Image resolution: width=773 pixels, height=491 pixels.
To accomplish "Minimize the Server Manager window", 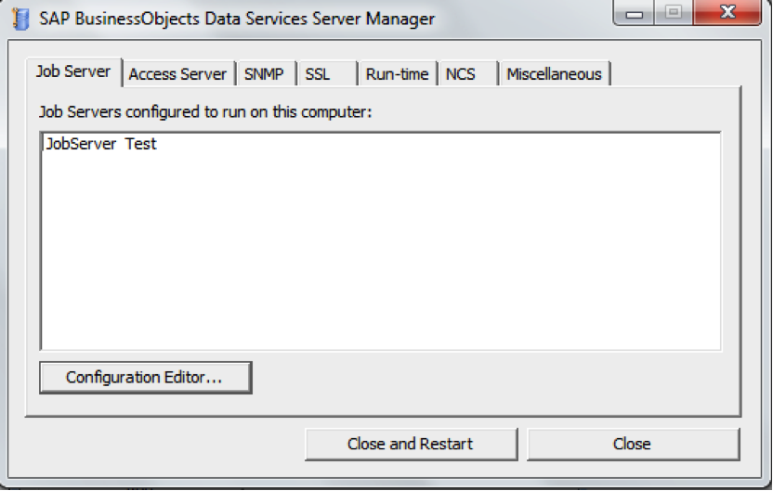I will [x=634, y=12].
